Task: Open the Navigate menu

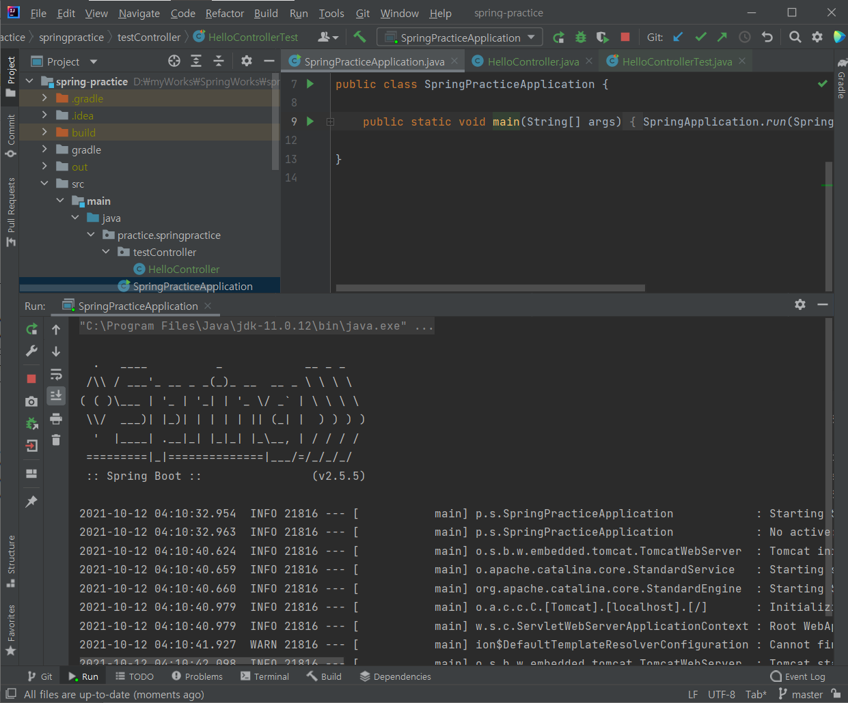Action: [x=139, y=13]
